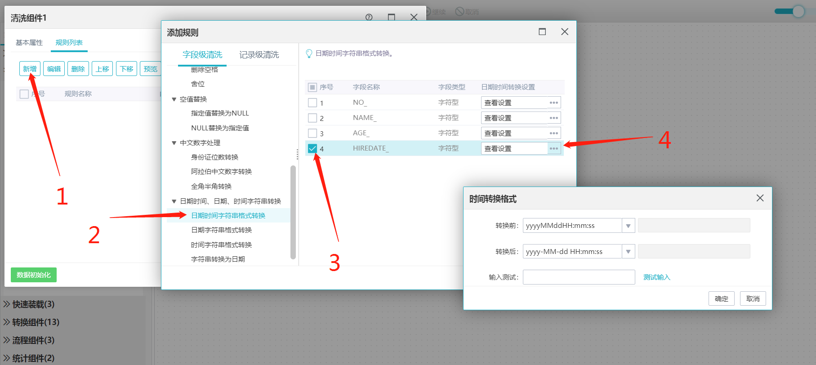The width and height of the screenshot is (816, 365).
Task: Open the 转换后 format dropdown
Action: point(628,252)
